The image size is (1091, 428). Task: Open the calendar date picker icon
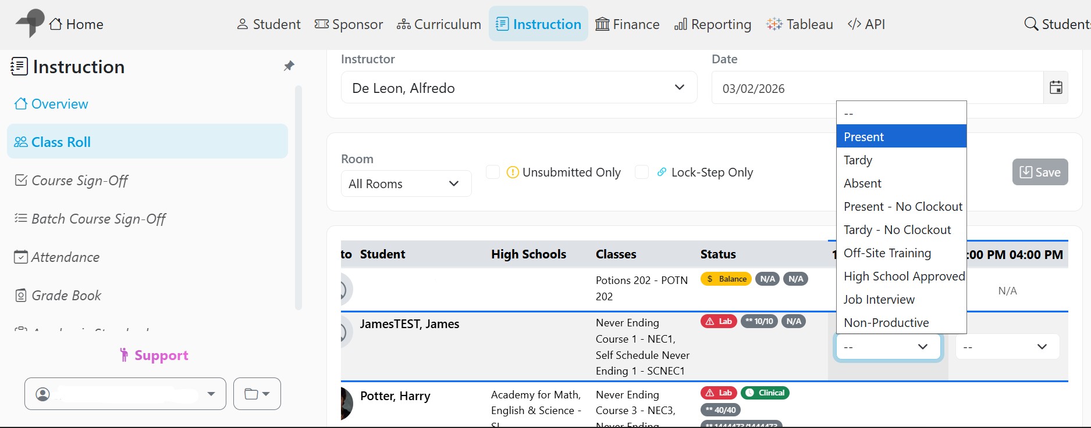(x=1056, y=88)
